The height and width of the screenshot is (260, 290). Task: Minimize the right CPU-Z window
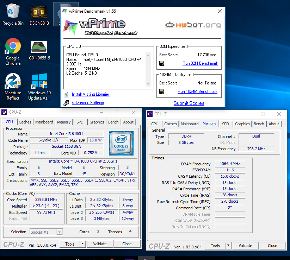[x=247, y=114]
